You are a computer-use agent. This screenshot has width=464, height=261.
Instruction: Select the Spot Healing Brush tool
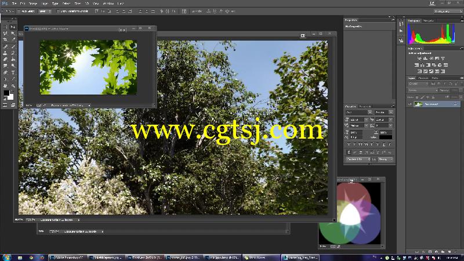click(5, 46)
